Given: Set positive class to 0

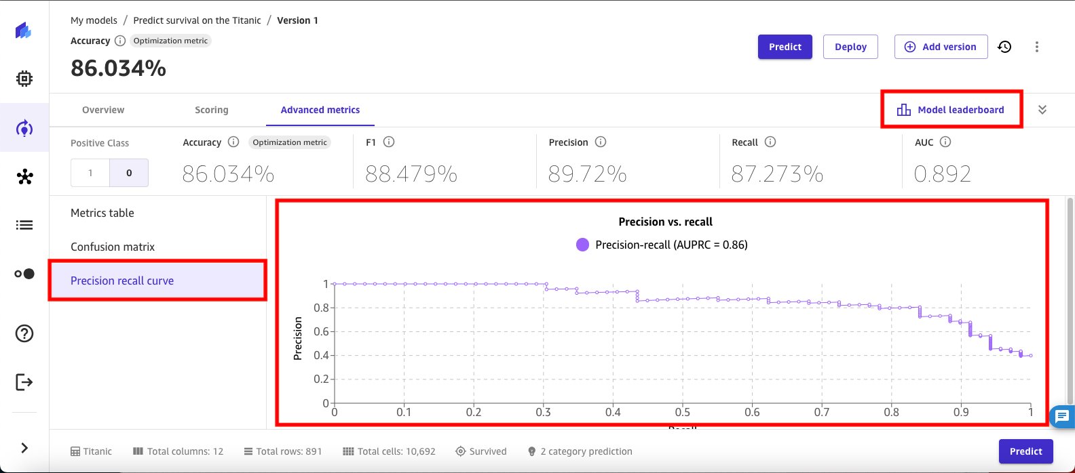Looking at the screenshot, I should [129, 173].
